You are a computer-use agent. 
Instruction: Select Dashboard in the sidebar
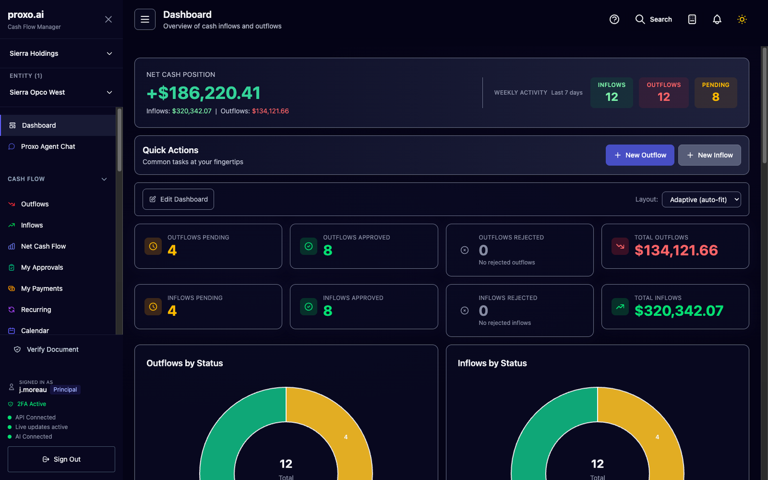[x=58, y=125]
